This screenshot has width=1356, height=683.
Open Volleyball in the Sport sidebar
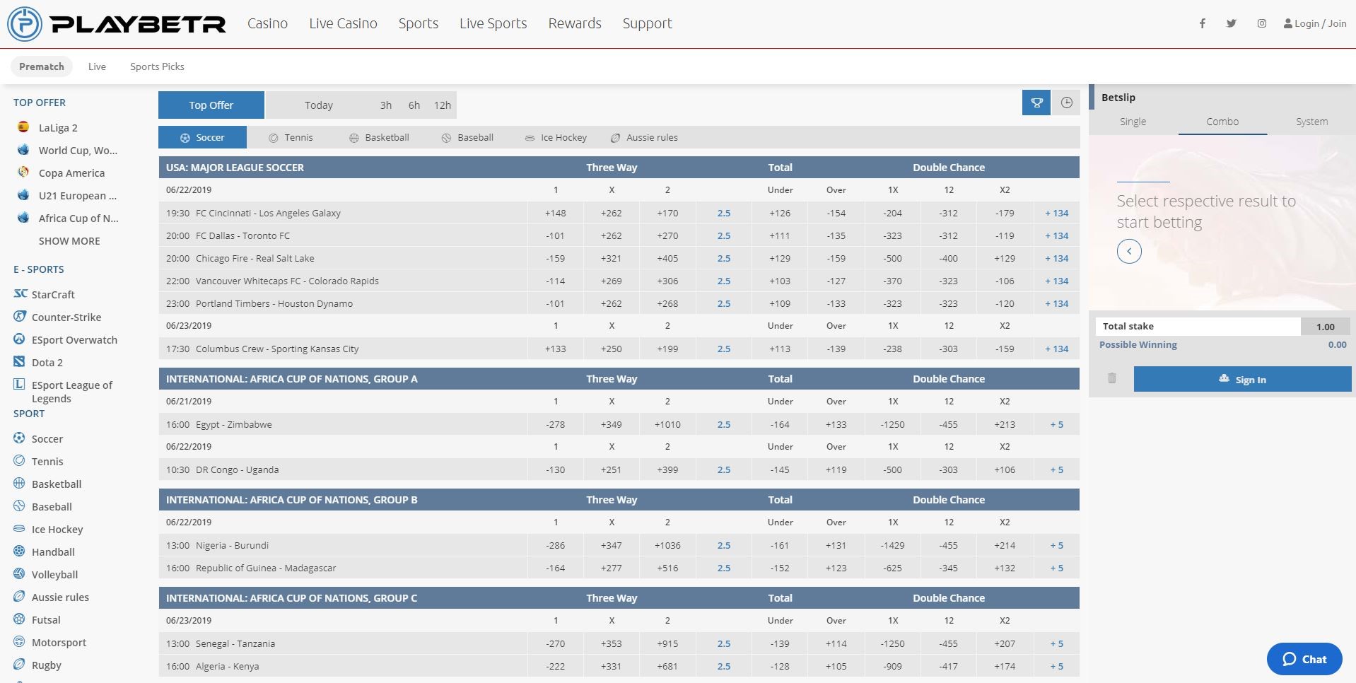(45, 574)
